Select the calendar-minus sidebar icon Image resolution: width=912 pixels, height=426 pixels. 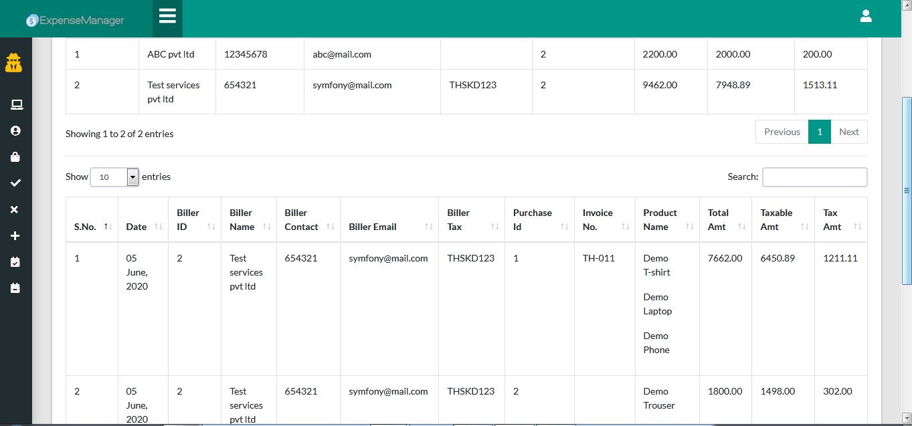point(15,288)
